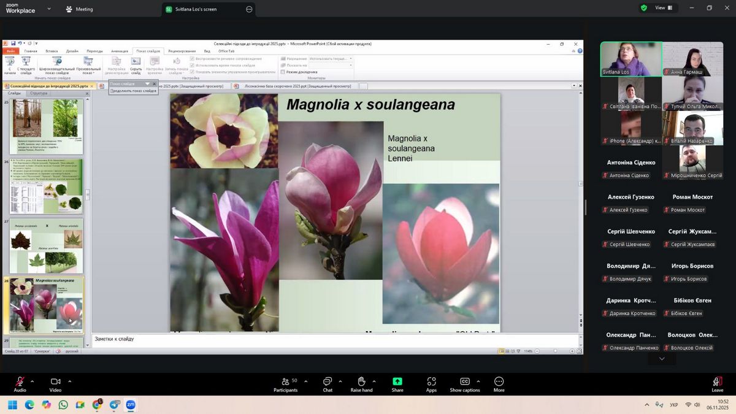Open the Apps icon in Zoom toolbar
The width and height of the screenshot is (736, 414).
coord(431,382)
